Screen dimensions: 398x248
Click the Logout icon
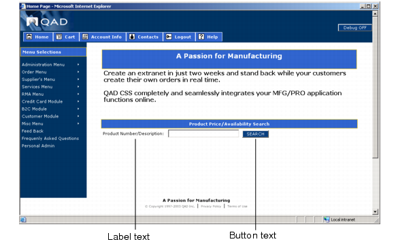click(169, 37)
